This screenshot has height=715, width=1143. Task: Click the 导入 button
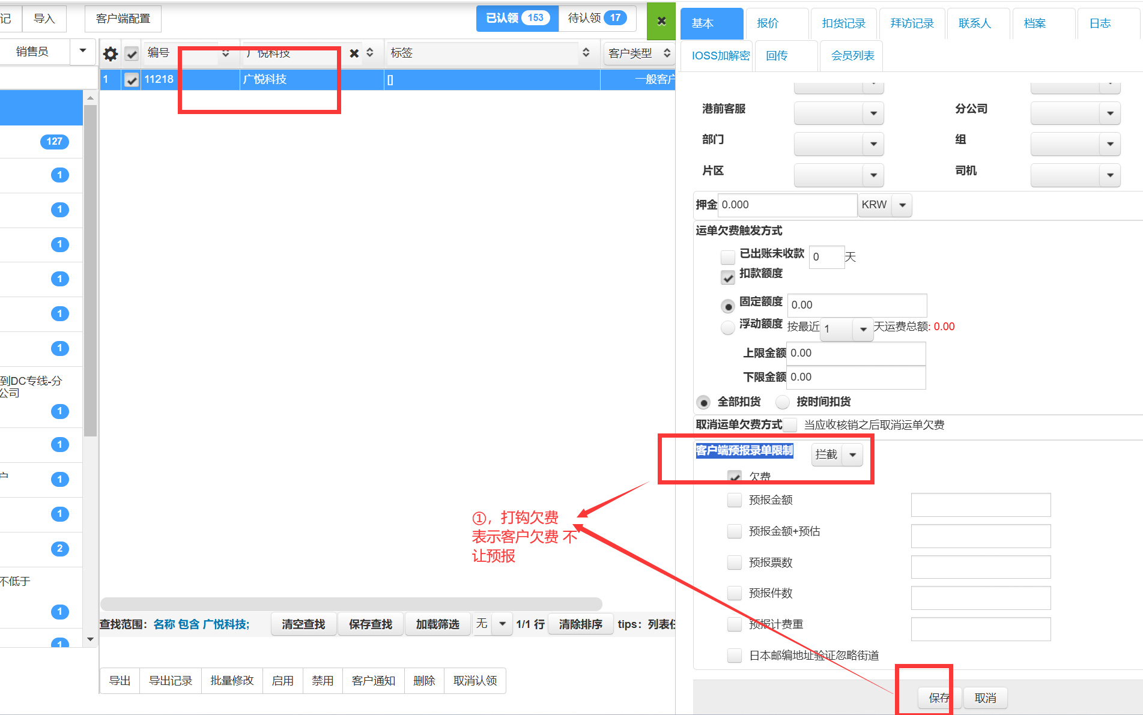[x=44, y=19]
